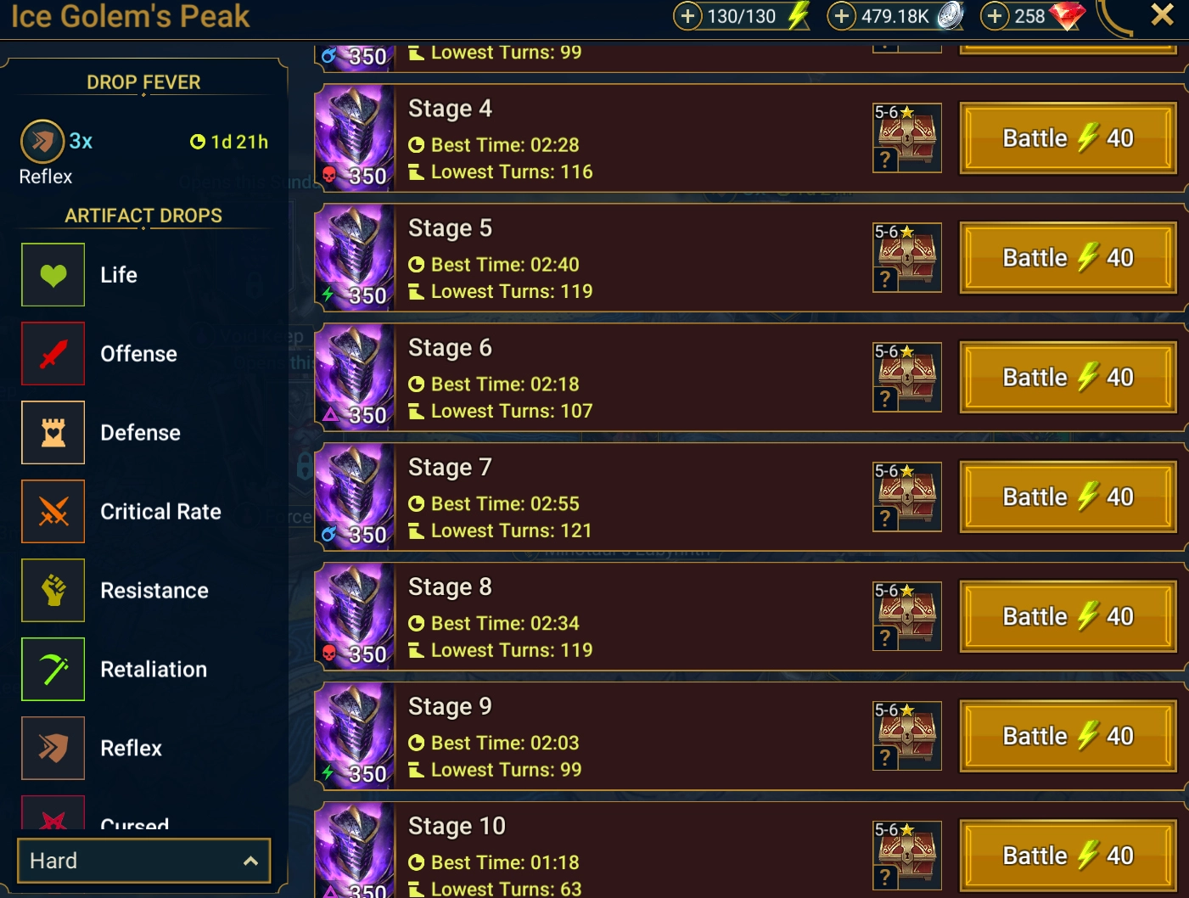This screenshot has width=1189, height=898.
Task: Open the Hard difficulty dropdown
Action: point(143,861)
